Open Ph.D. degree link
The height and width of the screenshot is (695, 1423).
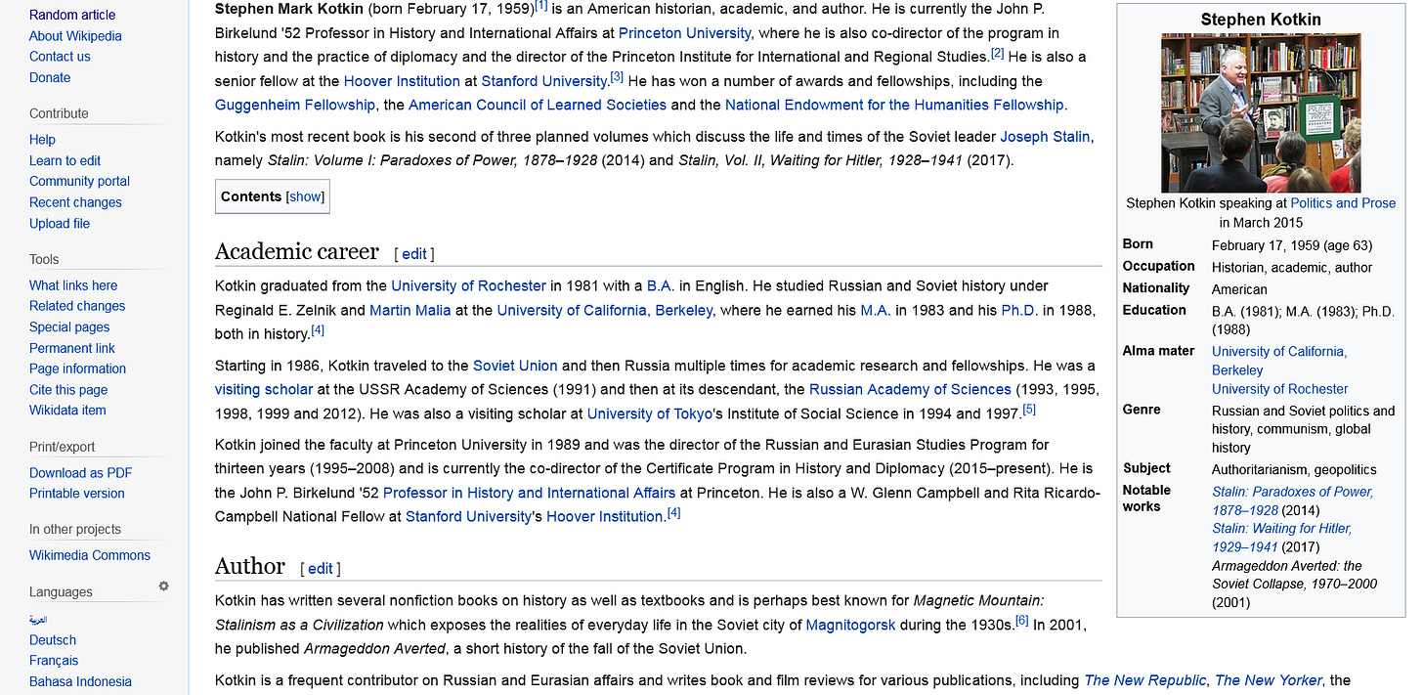[x=1019, y=310]
